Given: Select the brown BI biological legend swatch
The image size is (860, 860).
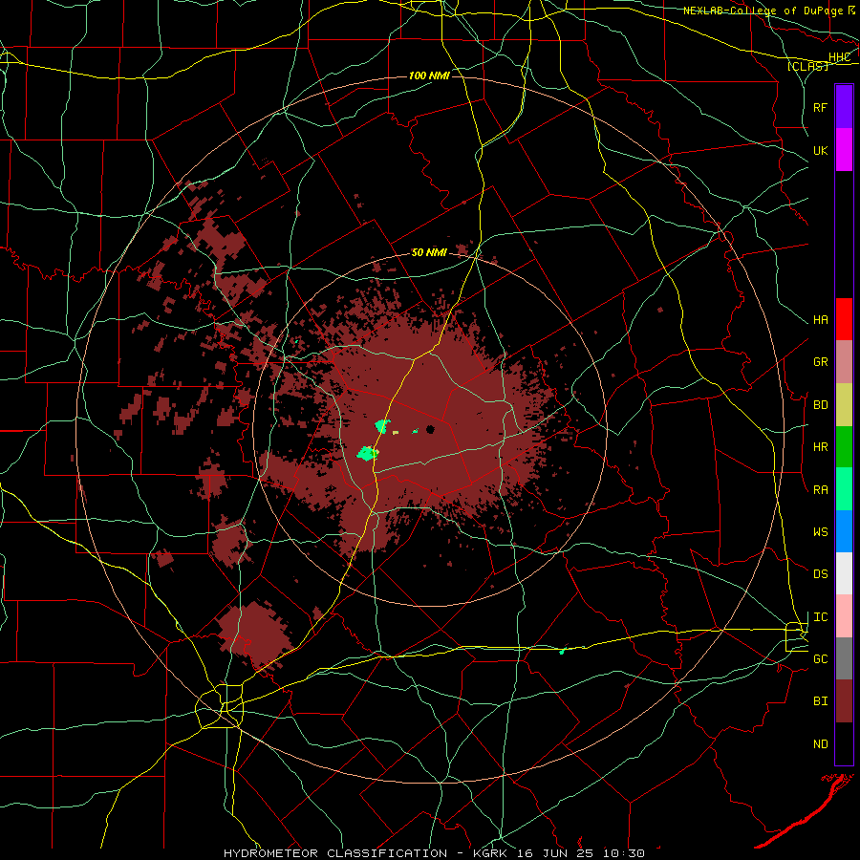Looking at the screenshot, I should [844, 701].
